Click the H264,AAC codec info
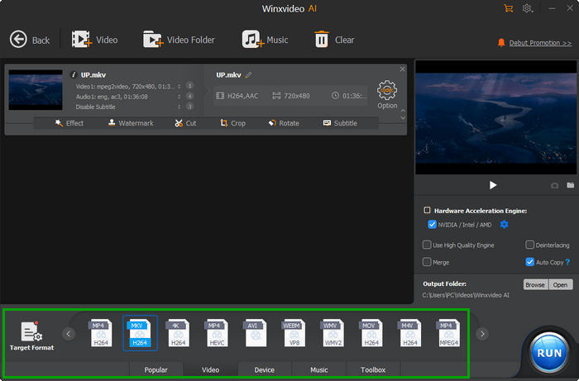 tap(237, 96)
